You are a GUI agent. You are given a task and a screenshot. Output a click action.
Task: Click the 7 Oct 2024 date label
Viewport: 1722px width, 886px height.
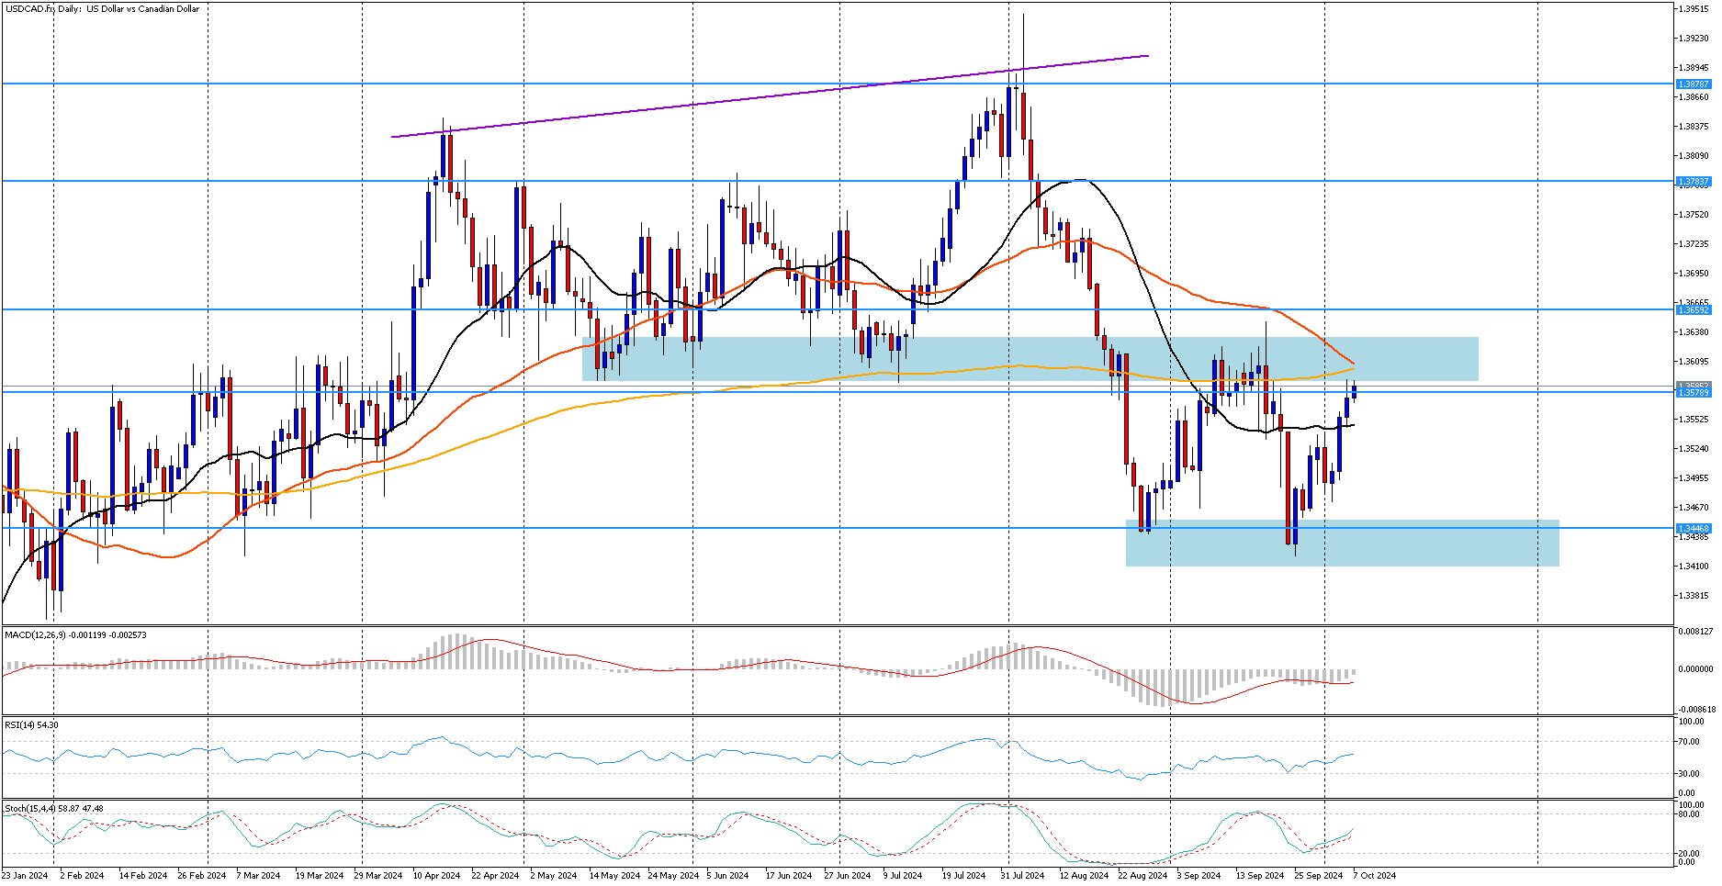pyautogui.click(x=1374, y=876)
